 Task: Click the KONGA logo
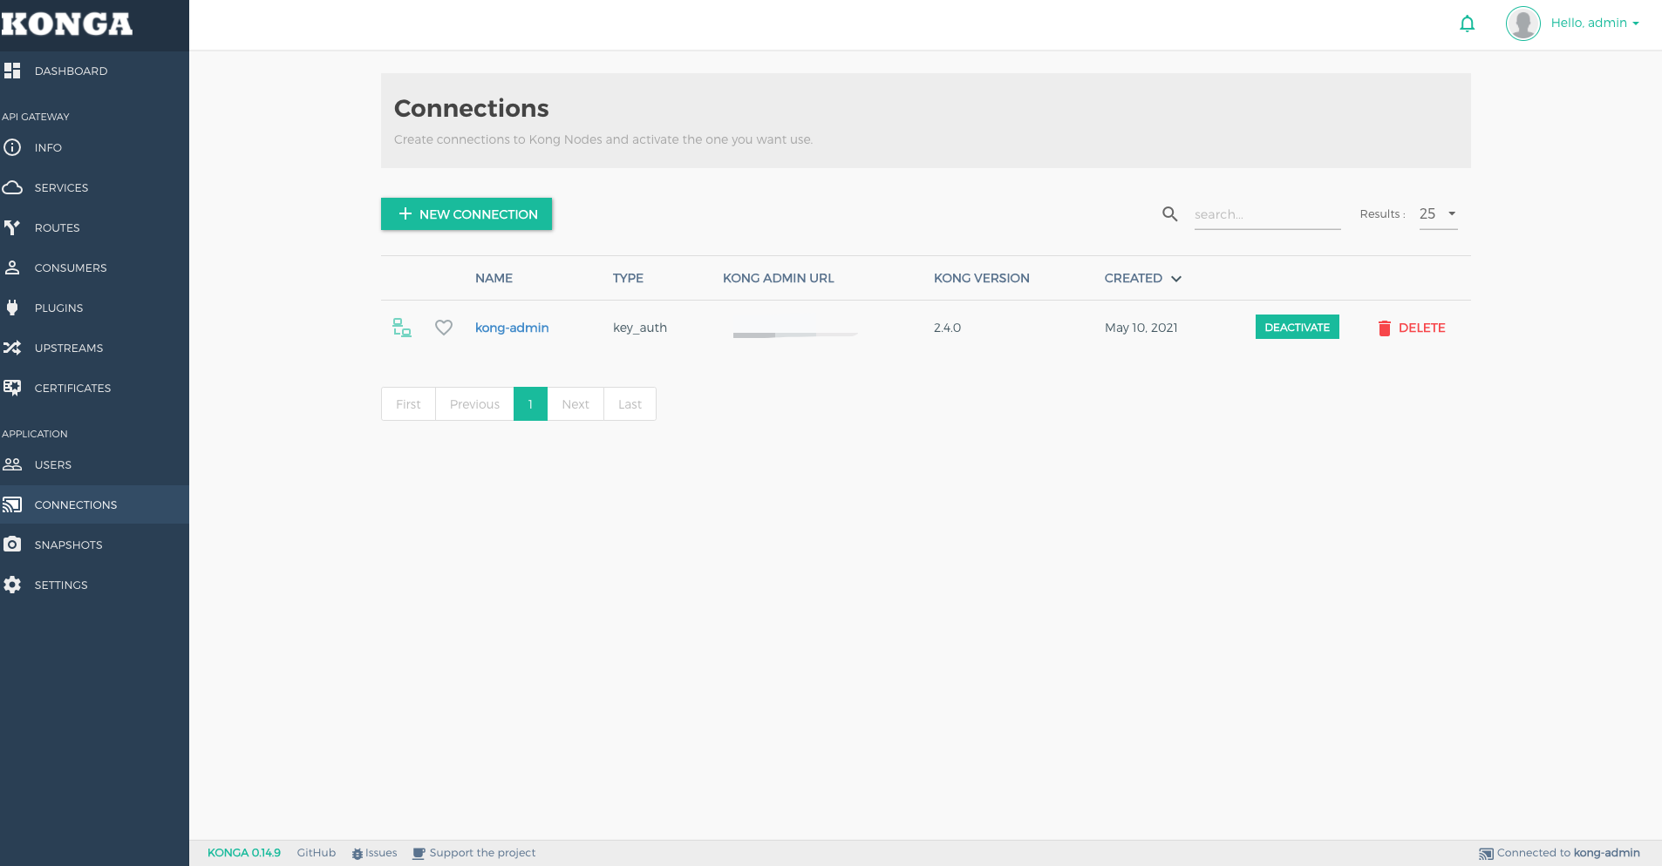pyautogui.click(x=67, y=24)
